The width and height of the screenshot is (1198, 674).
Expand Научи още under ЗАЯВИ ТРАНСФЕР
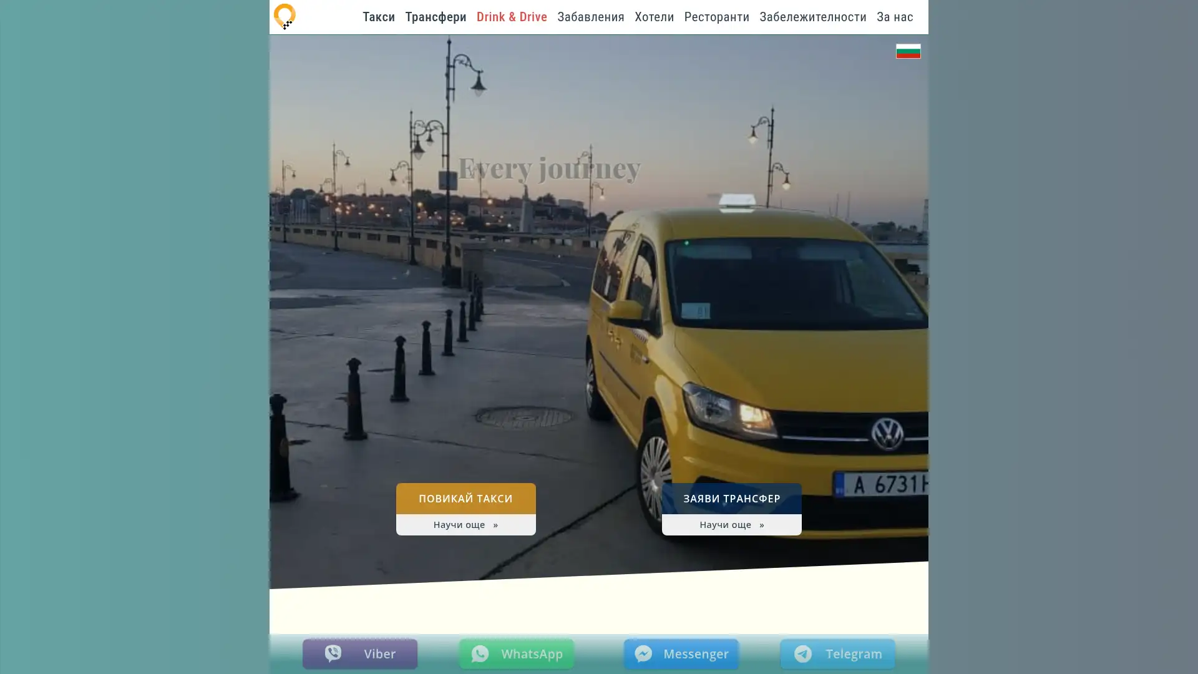pyautogui.click(x=731, y=524)
